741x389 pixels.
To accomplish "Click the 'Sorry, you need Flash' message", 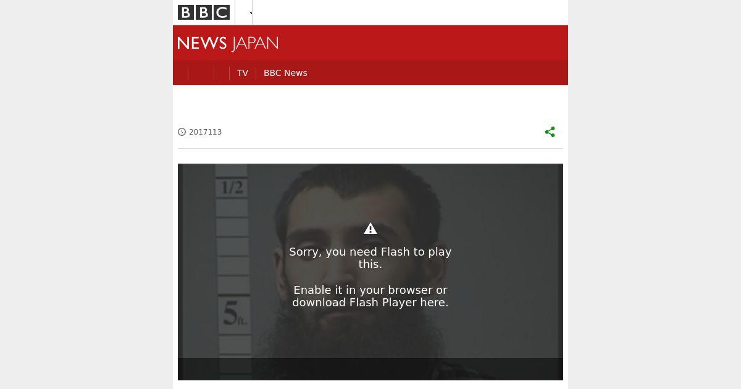I will [371, 258].
